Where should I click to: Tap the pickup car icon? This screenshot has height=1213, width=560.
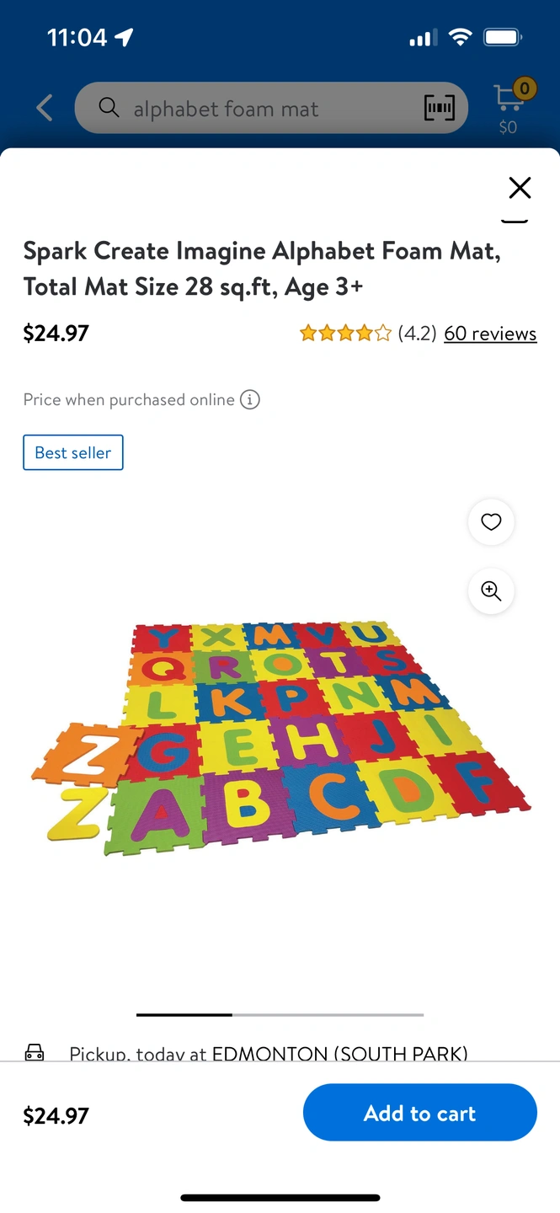tap(35, 1052)
